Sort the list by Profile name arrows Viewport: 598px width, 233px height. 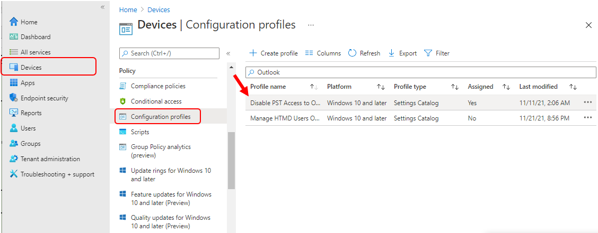click(x=314, y=87)
